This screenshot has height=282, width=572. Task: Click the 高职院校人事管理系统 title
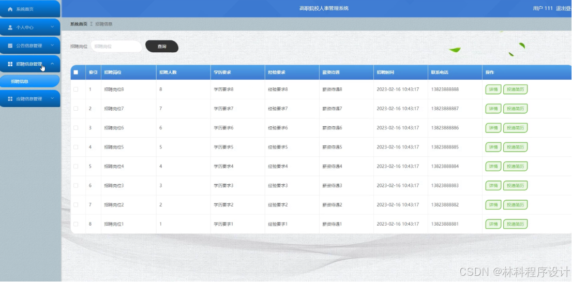pyautogui.click(x=324, y=8)
